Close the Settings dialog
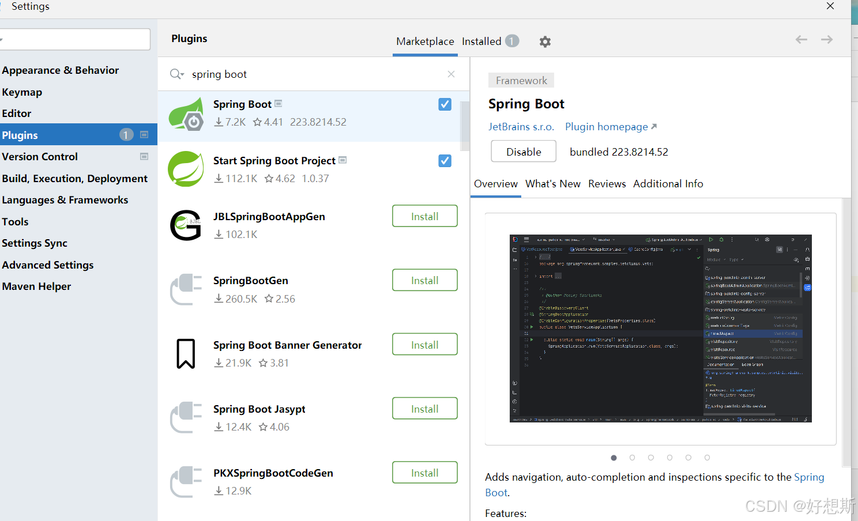Viewport: 858px width, 521px height. click(830, 6)
